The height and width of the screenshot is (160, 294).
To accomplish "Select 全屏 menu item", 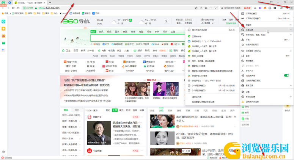I will point(266,56).
